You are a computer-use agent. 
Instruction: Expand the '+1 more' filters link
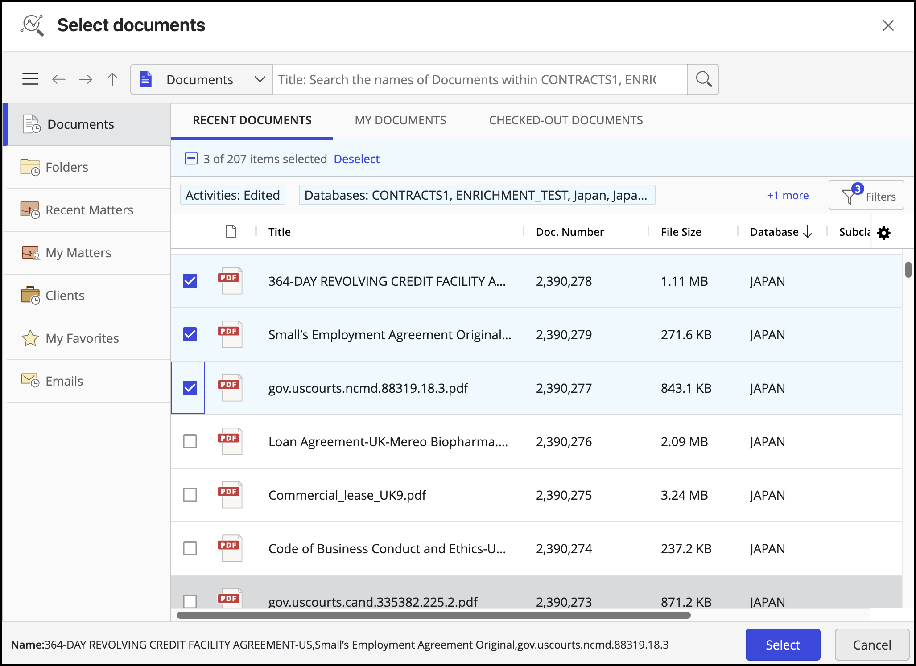pyautogui.click(x=788, y=195)
